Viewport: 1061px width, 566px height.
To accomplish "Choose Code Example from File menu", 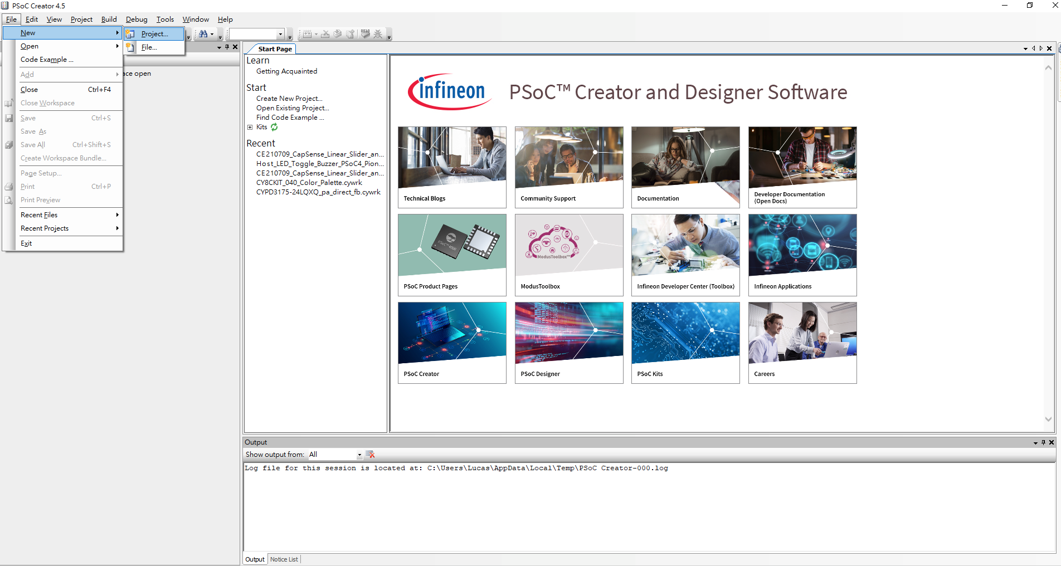I will coord(47,60).
